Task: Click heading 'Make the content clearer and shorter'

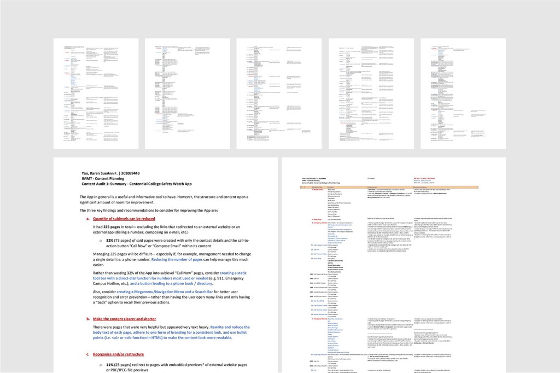Action: (x=132, y=318)
